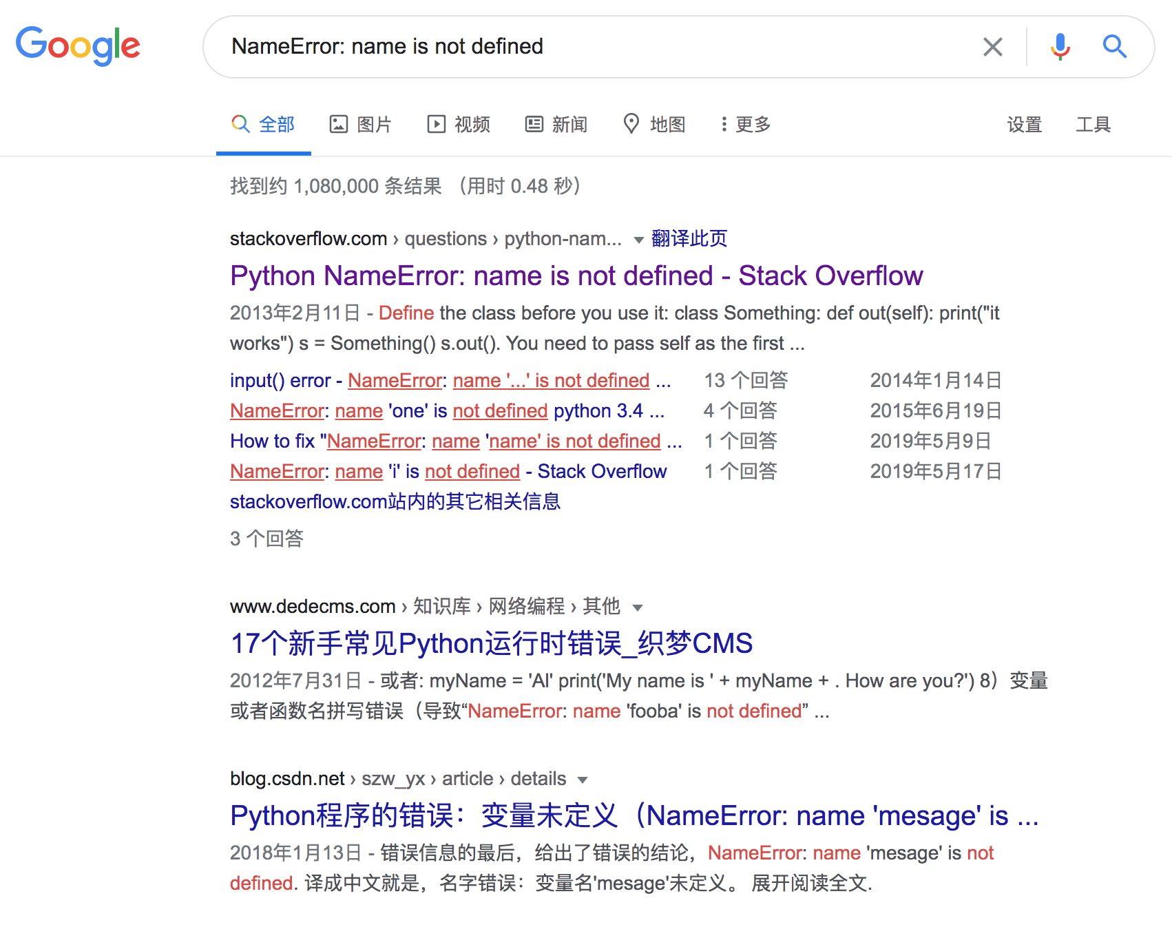The image size is (1172, 938).
Task: Open the NameError name 'i' Stack Overflow sublink
Action: (448, 471)
